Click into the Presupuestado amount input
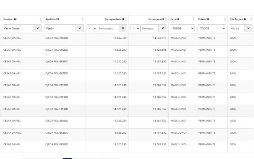Viewport: 254px width, 159px height. click(x=108, y=29)
